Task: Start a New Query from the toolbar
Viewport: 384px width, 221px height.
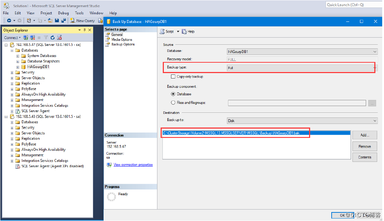Action: click(82, 21)
